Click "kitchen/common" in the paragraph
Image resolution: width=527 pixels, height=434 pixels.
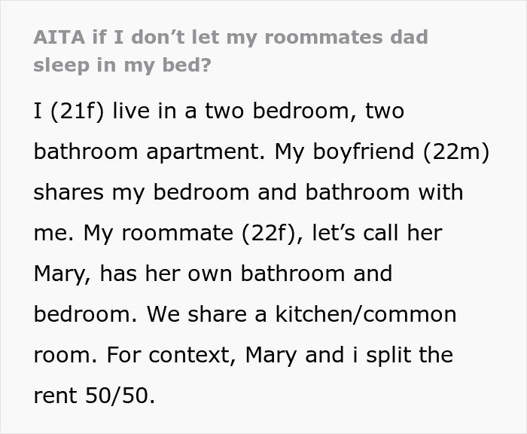pyautogui.click(x=366, y=314)
